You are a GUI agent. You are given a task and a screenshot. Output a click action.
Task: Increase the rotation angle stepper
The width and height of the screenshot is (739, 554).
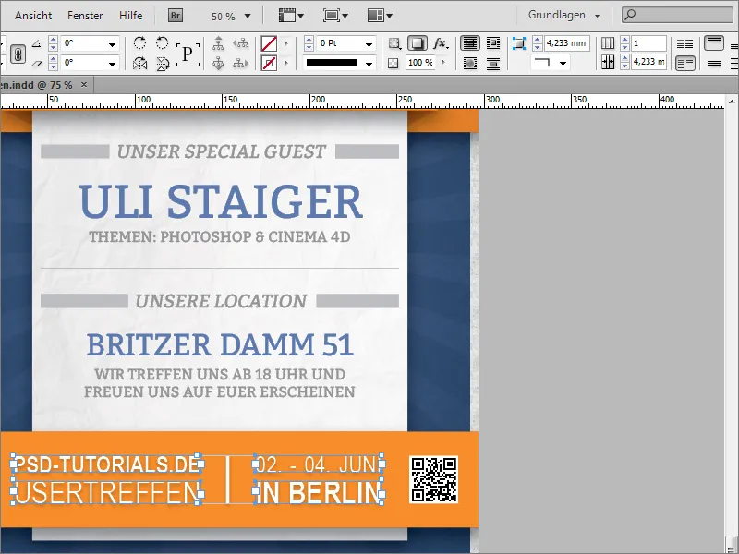(x=54, y=41)
